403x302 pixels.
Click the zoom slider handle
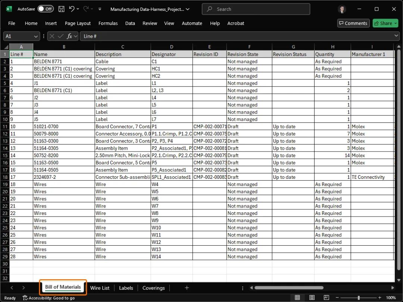click(359, 298)
